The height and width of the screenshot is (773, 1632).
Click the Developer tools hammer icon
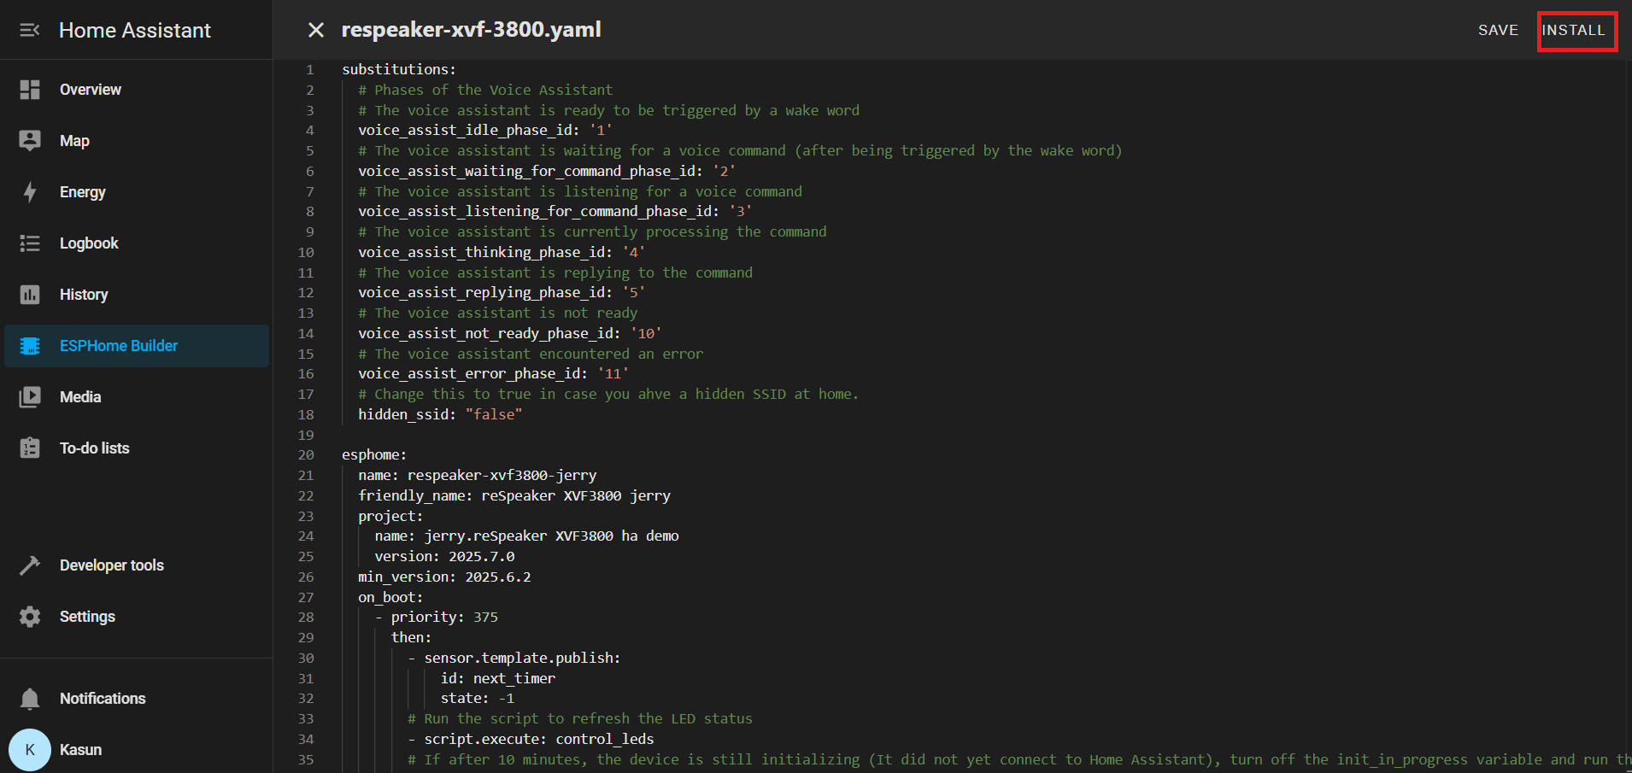(30, 565)
